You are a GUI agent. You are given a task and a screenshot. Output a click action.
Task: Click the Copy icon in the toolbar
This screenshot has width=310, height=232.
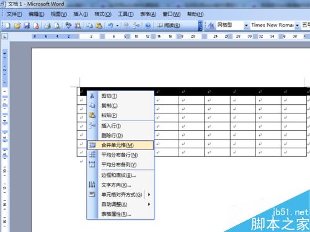click(89, 25)
